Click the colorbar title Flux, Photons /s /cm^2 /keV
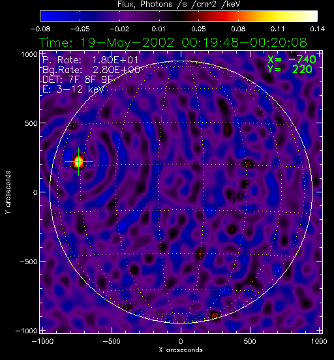Image resolution: width=334 pixels, height=360 pixels. pos(179,5)
